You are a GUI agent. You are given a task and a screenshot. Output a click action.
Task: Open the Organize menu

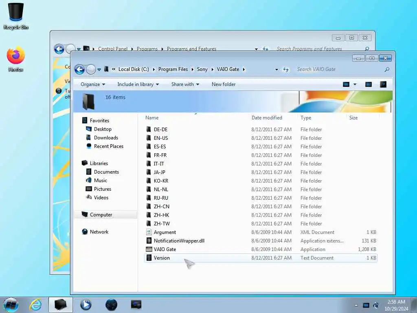tap(93, 84)
